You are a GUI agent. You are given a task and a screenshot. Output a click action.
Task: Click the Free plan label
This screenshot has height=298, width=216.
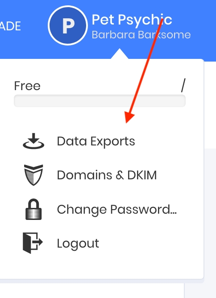pos(27,86)
